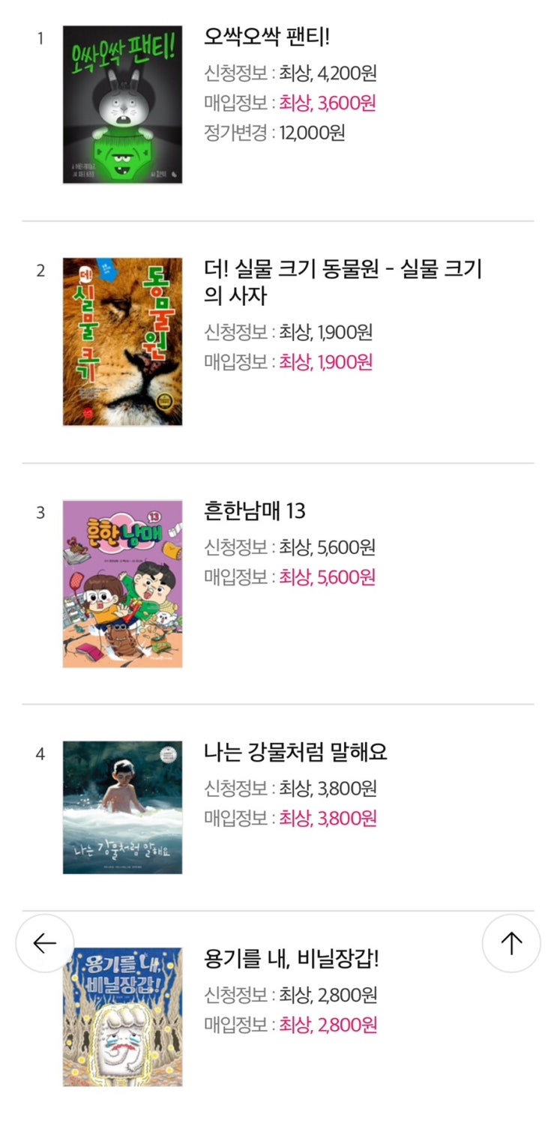Open the 용기를 내, 비닐장갑! cover image
Image resolution: width=557 pixels, height=1126 pixels.
point(122,1017)
